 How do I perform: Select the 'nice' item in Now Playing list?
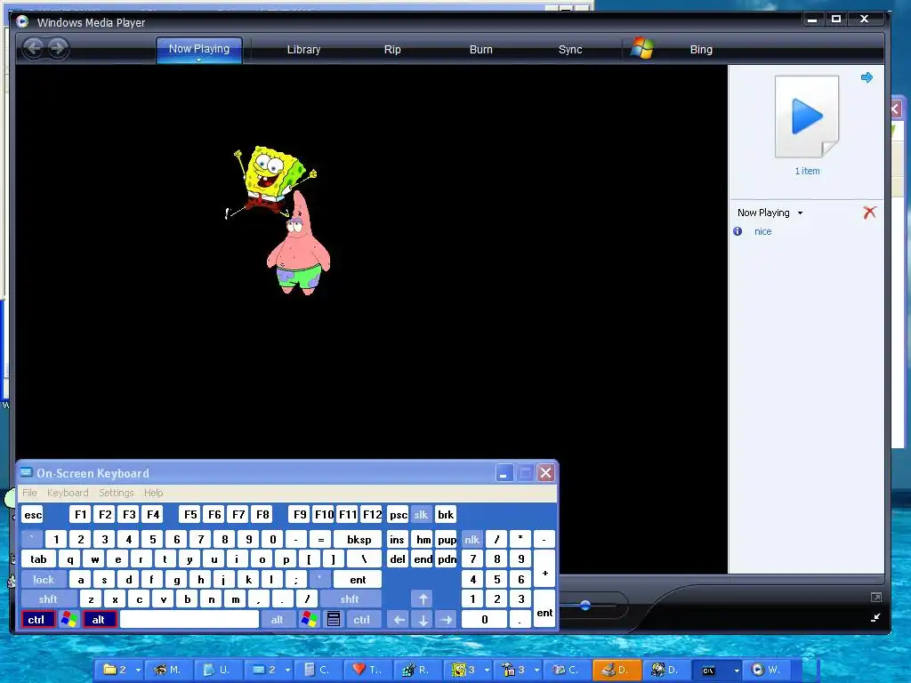pyautogui.click(x=762, y=231)
